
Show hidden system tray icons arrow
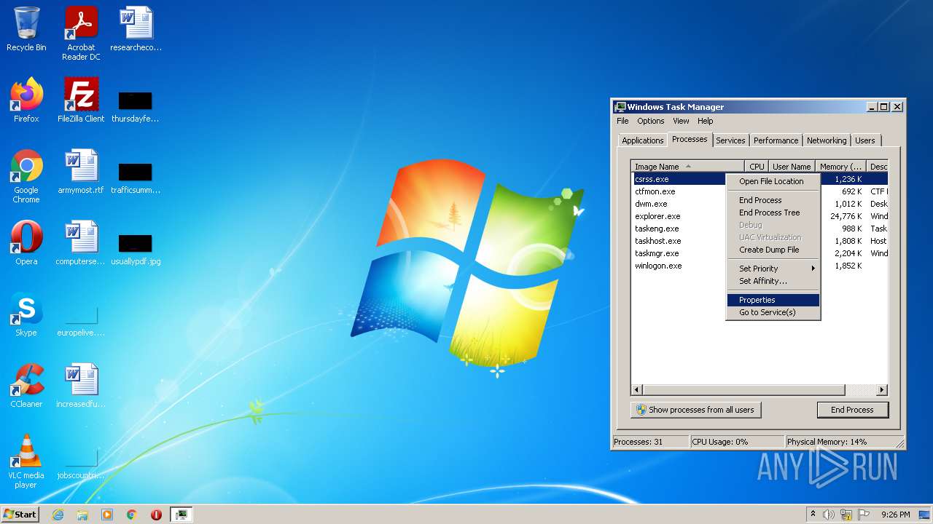[813, 515]
